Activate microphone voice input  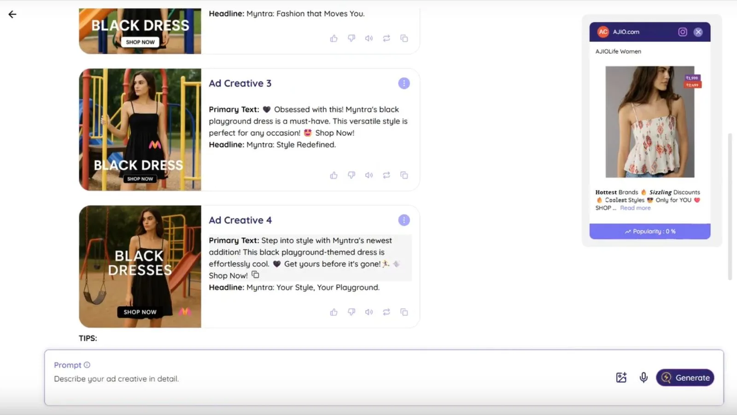point(643,378)
